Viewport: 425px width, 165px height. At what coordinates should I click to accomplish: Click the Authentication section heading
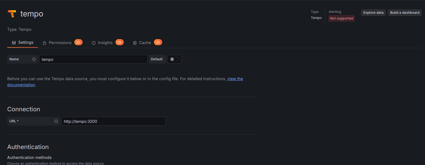click(x=28, y=147)
